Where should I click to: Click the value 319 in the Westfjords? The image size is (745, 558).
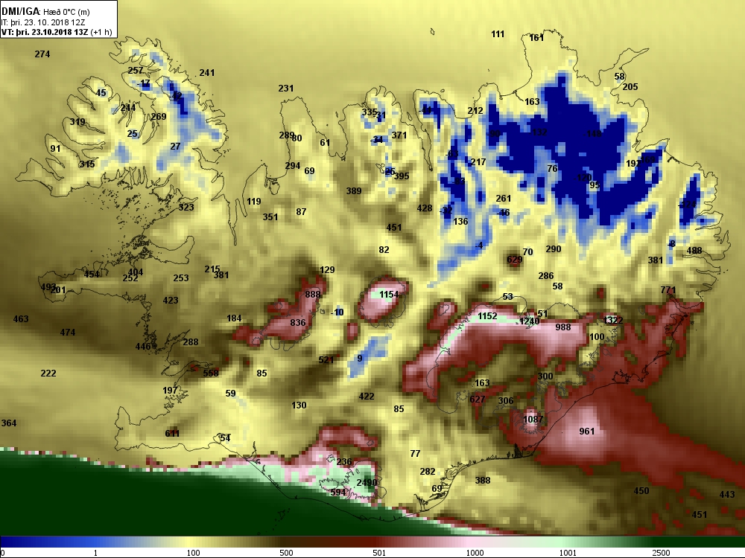point(78,122)
